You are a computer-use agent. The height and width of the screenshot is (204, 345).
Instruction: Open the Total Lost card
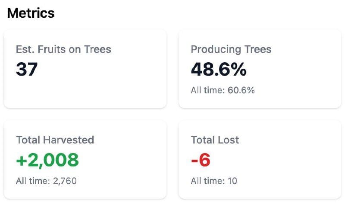tap(260, 159)
